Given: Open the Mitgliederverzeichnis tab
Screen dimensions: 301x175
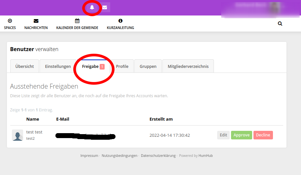Looking at the screenshot, I should point(188,66).
